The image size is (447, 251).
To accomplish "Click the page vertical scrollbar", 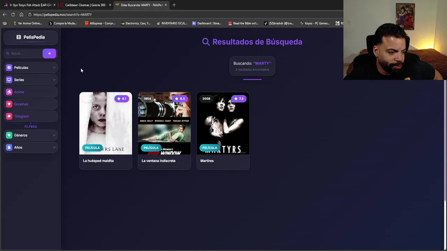I will [445, 140].
